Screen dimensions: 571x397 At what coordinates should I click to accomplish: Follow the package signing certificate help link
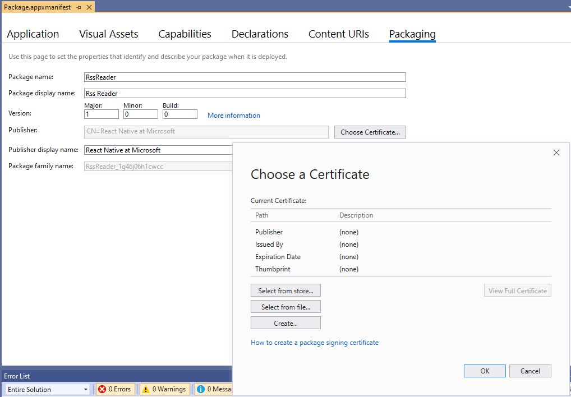point(315,342)
